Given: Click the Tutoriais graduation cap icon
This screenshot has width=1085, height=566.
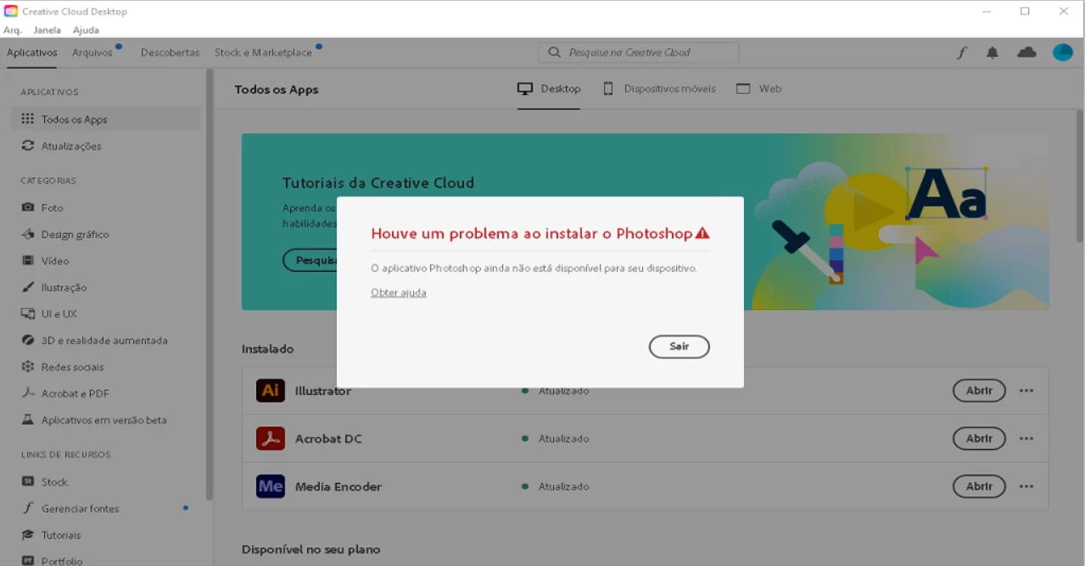Looking at the screenshot, I should (x=28, y=535).
